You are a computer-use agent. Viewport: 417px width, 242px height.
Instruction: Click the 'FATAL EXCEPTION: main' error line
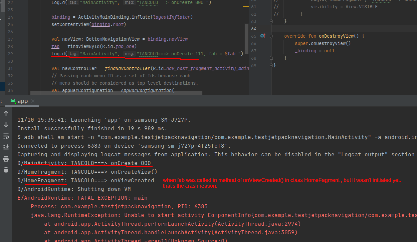(82, 198)
